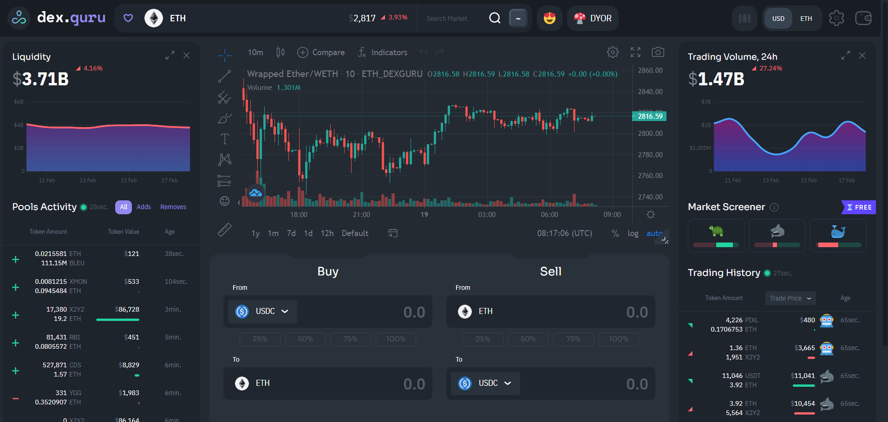Select the Text annotation tool

pyautogui.click(x=225, y=139)
